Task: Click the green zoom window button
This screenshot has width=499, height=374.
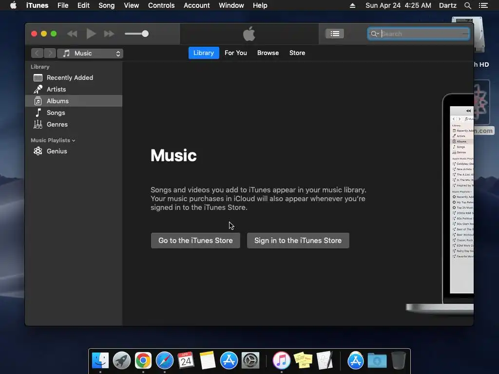Action: [54, 34]
